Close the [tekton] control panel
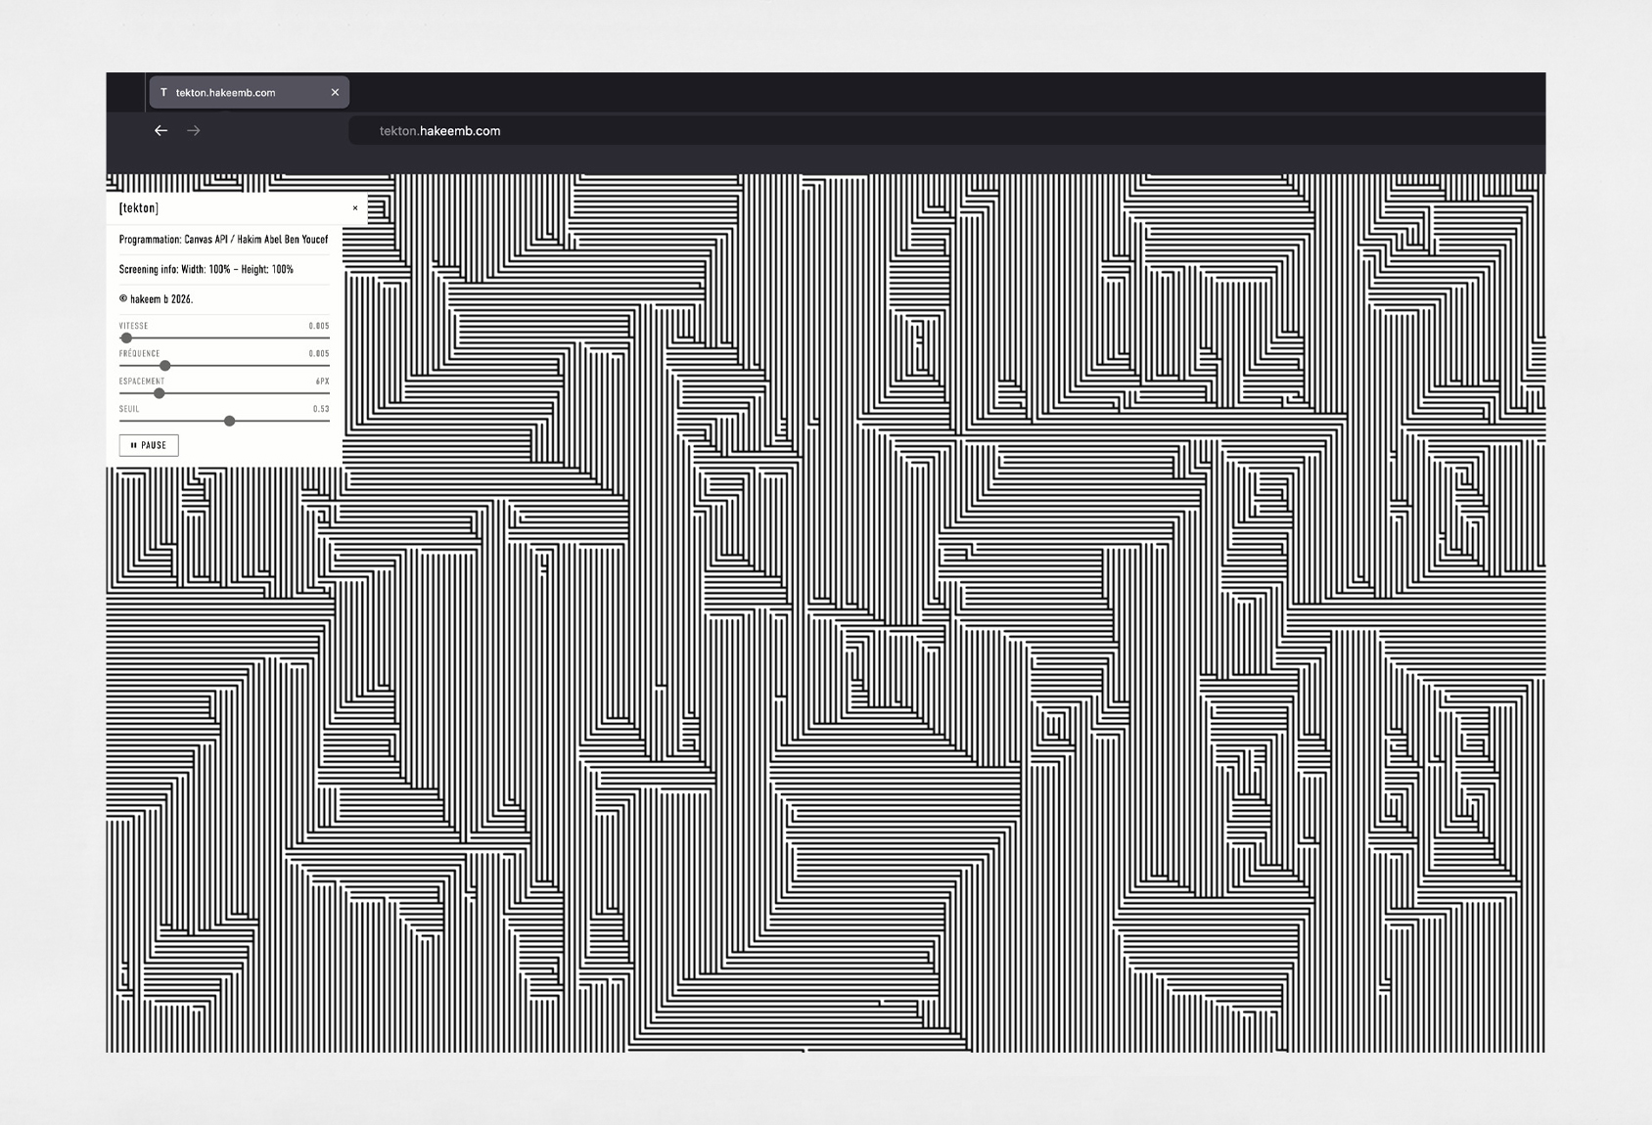Screen dimensions: 1652x1125 click(355, 208)
